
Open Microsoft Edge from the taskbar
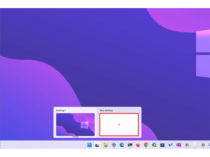[x=122, y=145]
